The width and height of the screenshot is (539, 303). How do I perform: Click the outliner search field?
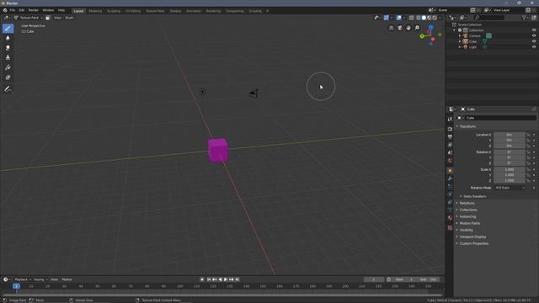point(488,18)
